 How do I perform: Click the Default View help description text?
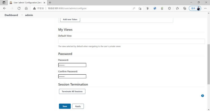click(x=89, y=46)
